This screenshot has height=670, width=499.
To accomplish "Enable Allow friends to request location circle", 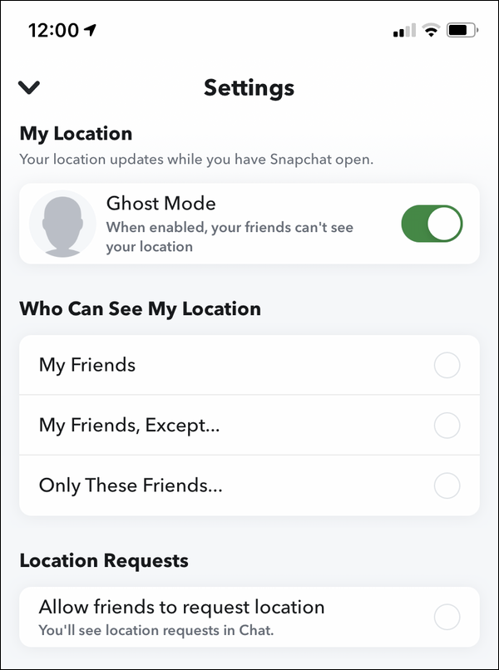I will (447, 617).
